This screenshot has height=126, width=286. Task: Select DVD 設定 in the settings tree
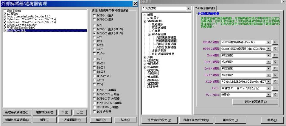coord(153,18)
